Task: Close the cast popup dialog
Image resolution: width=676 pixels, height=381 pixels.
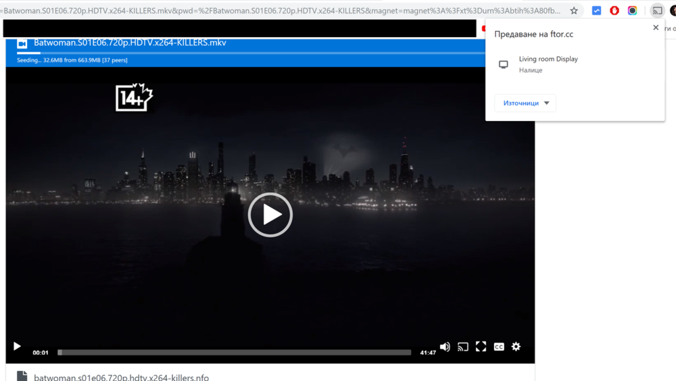Action: (656, 28)
